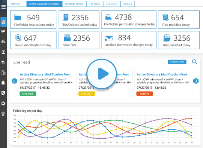
Task: Open the Stale files tile
Action: click(79, 40)
